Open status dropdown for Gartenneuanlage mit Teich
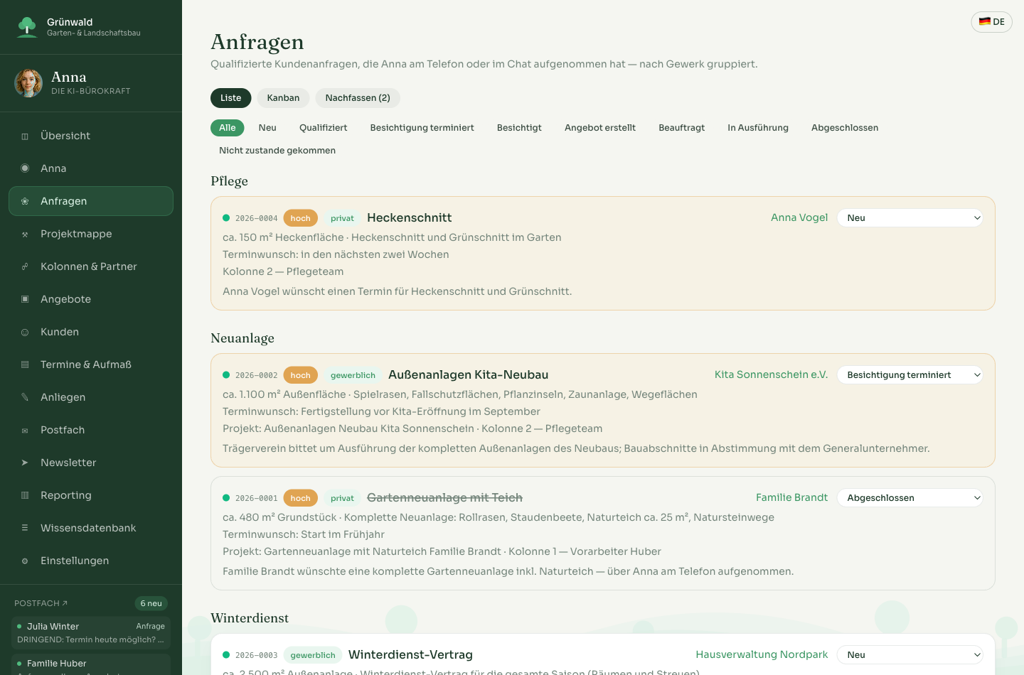 pyautogui.click(x=910, y=497)
